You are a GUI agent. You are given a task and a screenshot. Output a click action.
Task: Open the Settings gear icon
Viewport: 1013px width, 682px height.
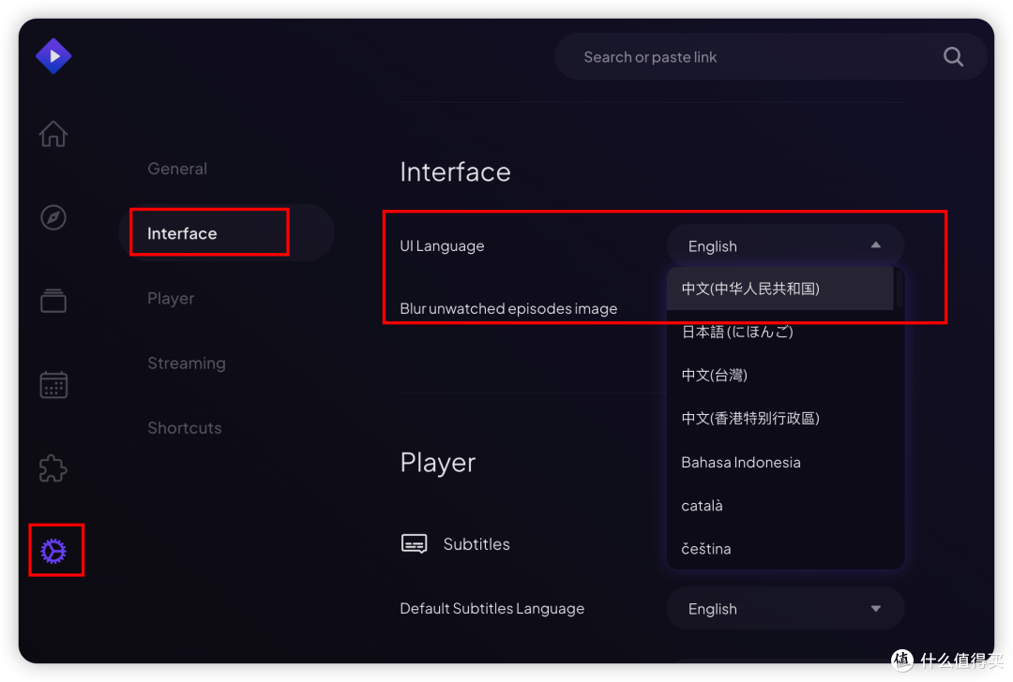coord(53,551)
